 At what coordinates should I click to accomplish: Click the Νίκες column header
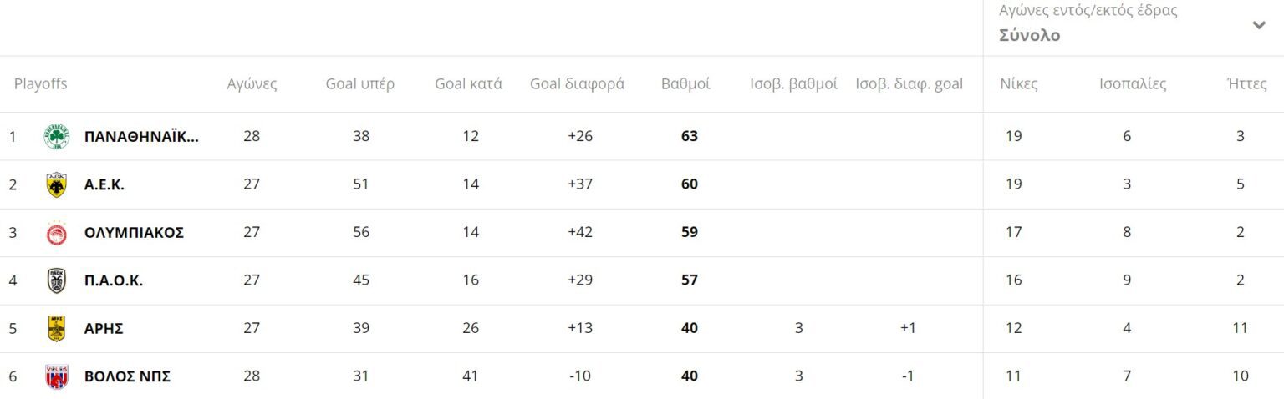(1019, 84)
